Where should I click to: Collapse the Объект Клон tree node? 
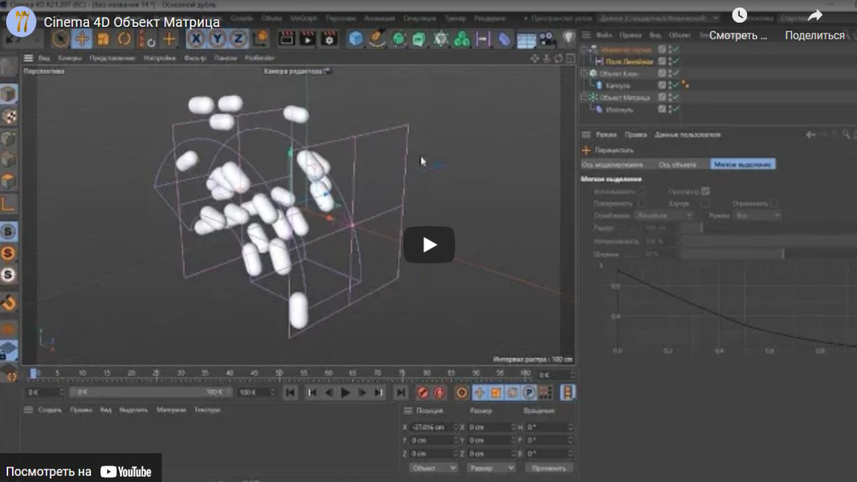583,74
